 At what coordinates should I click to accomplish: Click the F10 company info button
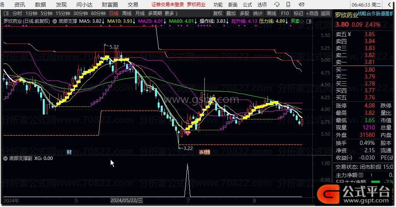tap(285, 13)
